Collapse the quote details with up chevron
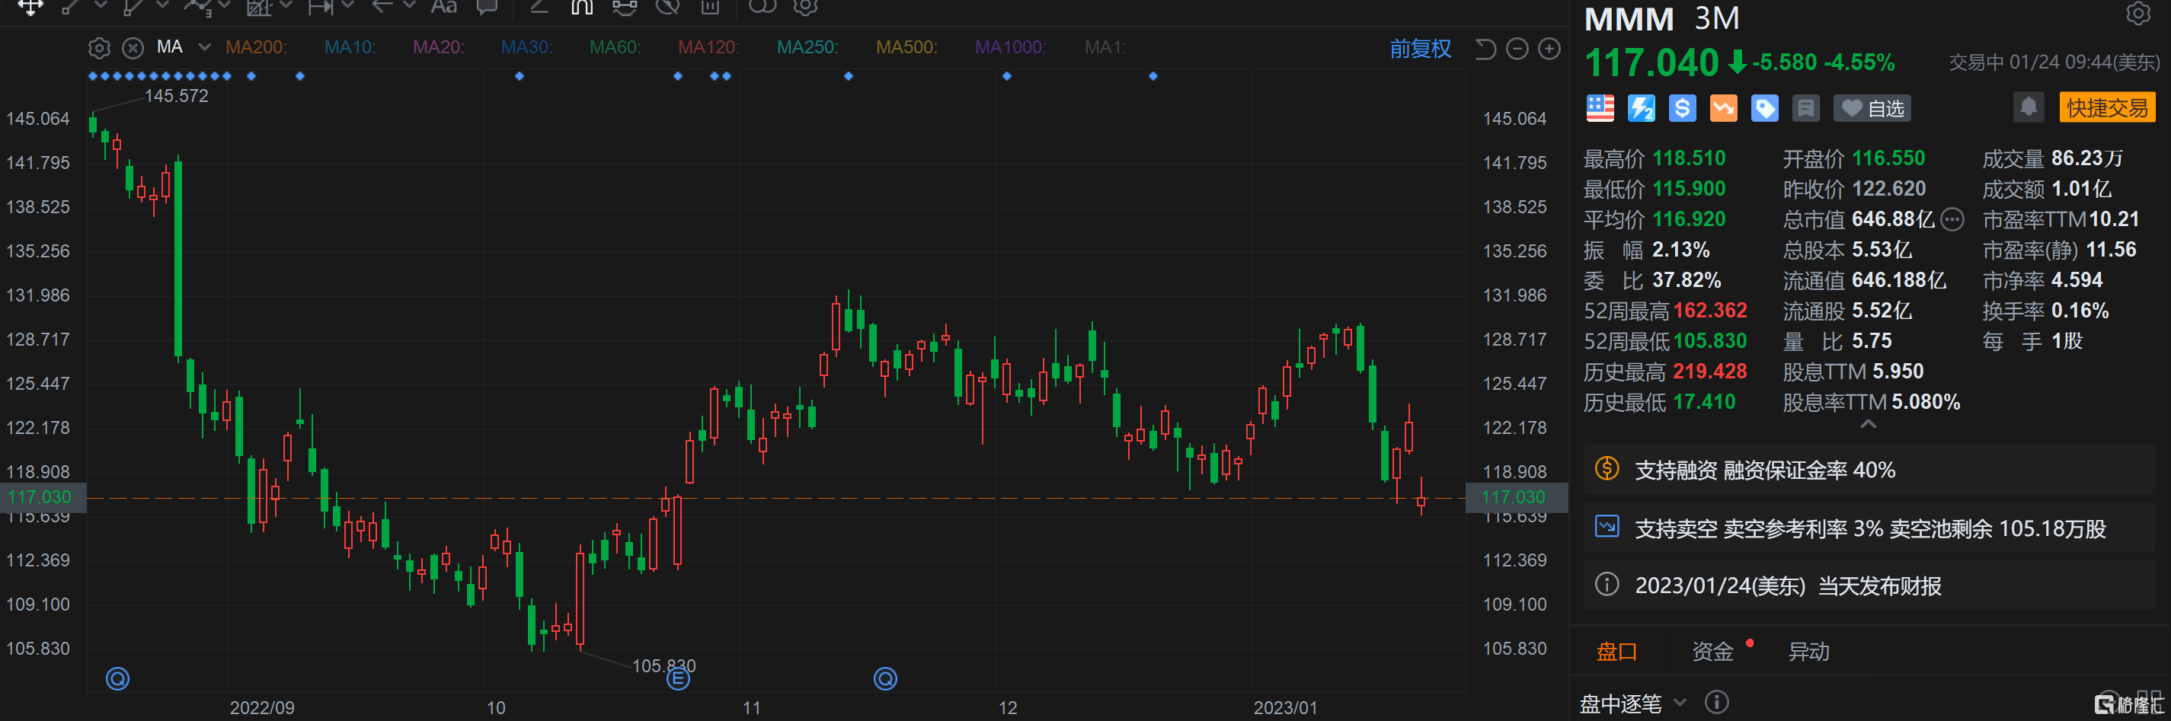Image resolution: width=2171 pixels, height=721 pixels. [x=1869, y=425]
